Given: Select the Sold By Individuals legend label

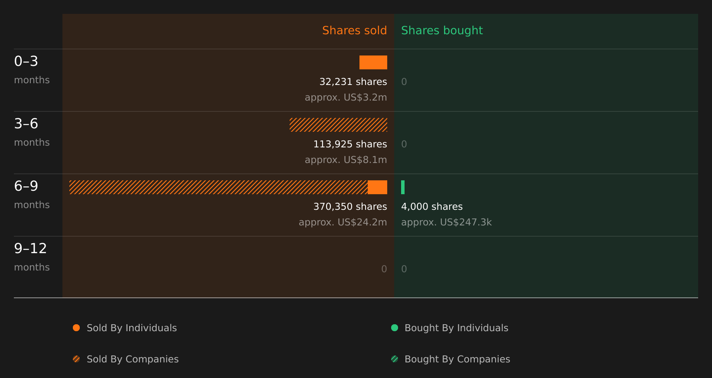Looking at the screenshot, I should (x=132, y=328).
